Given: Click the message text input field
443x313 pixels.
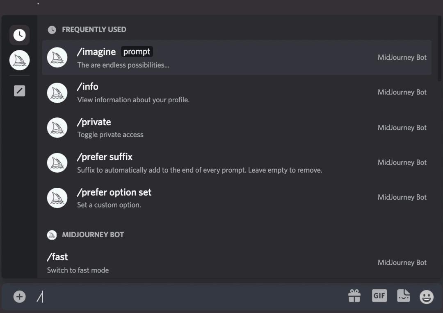Looking at the screenshot, I should click(189, 297).
